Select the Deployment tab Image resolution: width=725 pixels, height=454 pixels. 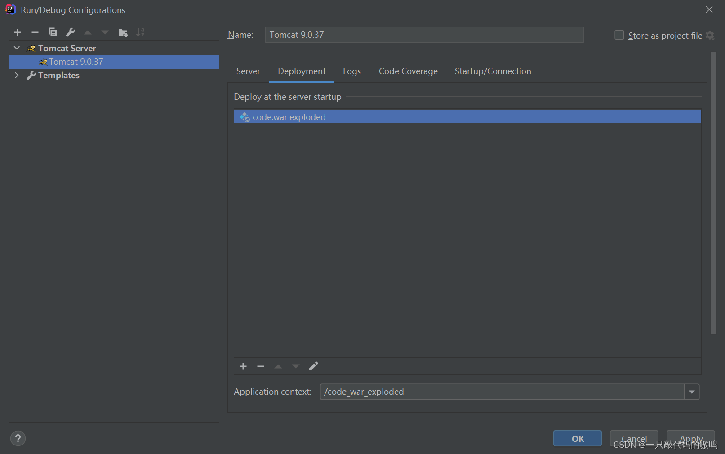pyautogui.click(x=302, y=71)
